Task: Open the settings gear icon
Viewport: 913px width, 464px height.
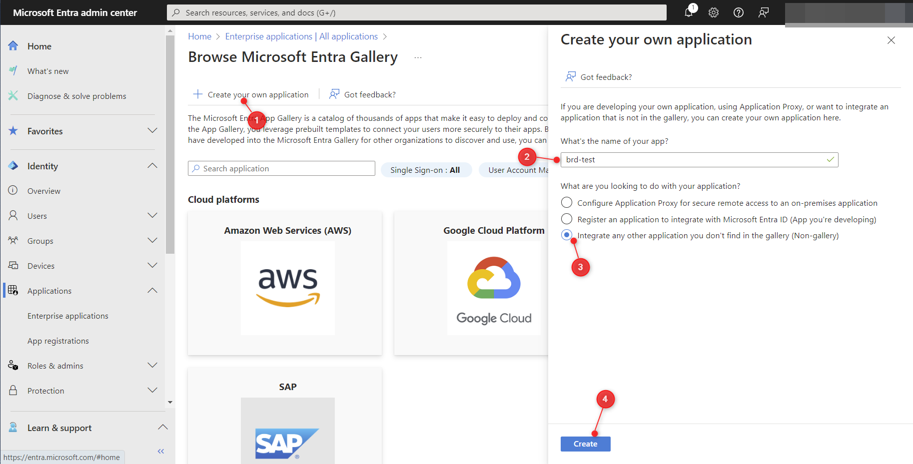Action: coord(714,12)
